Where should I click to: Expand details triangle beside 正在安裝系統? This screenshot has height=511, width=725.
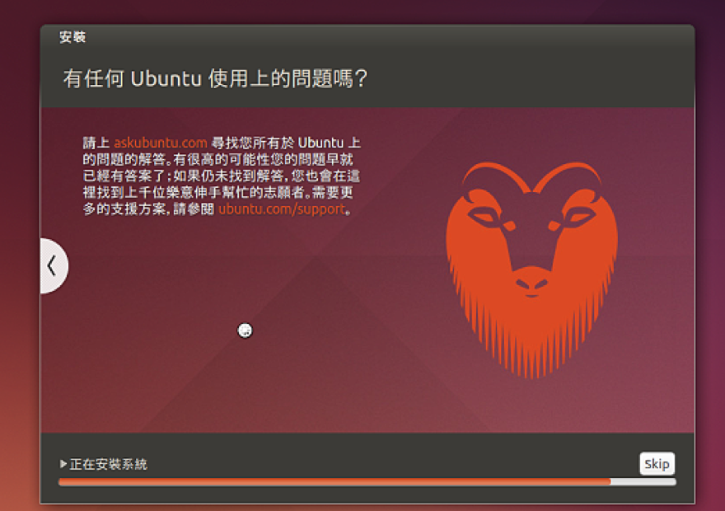point(63,463)
